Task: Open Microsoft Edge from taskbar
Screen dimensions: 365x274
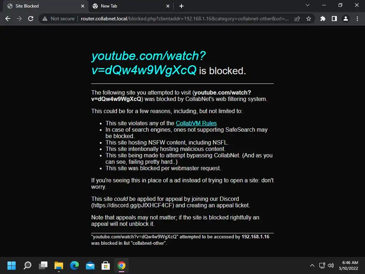Action: (x=74, y=265)
